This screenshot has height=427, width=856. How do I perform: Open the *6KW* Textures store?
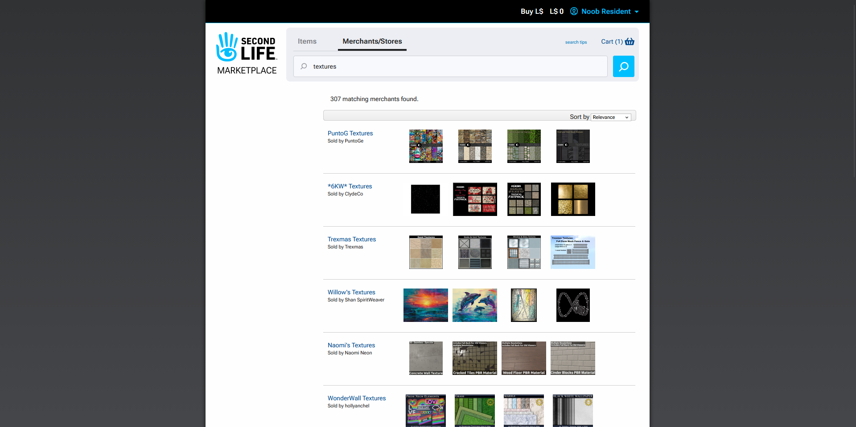pyautogui.click(x=350, y=186)
